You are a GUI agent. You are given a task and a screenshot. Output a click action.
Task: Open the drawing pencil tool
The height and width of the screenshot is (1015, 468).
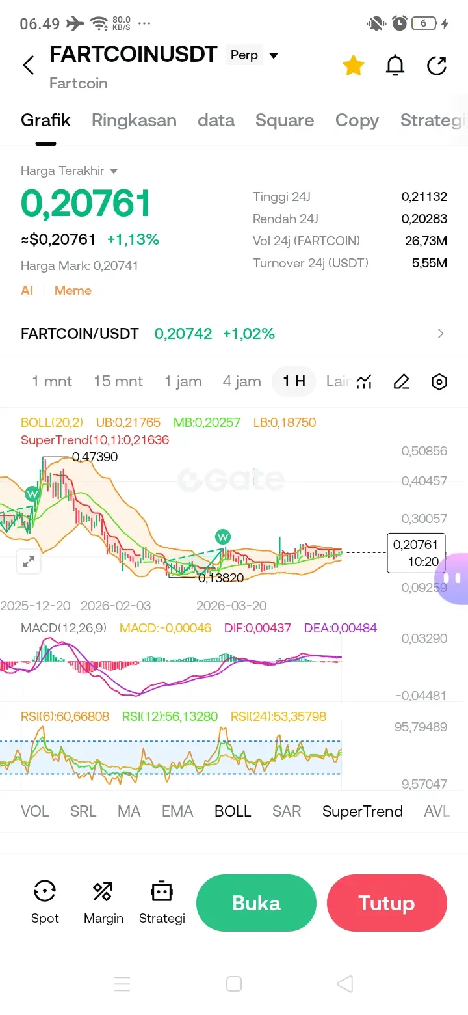tap(402, 382)
